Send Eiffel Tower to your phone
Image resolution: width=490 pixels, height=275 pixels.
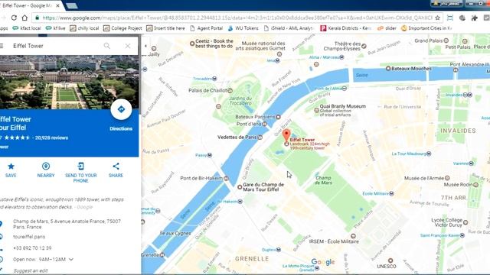(x=80, y=172)
